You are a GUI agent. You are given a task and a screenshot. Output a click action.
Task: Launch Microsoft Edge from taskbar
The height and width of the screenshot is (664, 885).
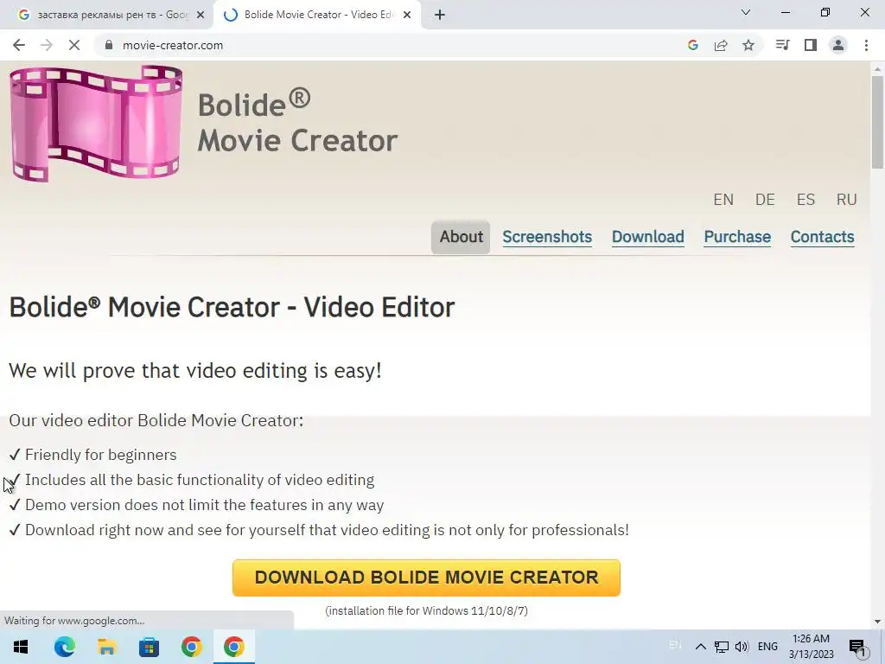64,647
